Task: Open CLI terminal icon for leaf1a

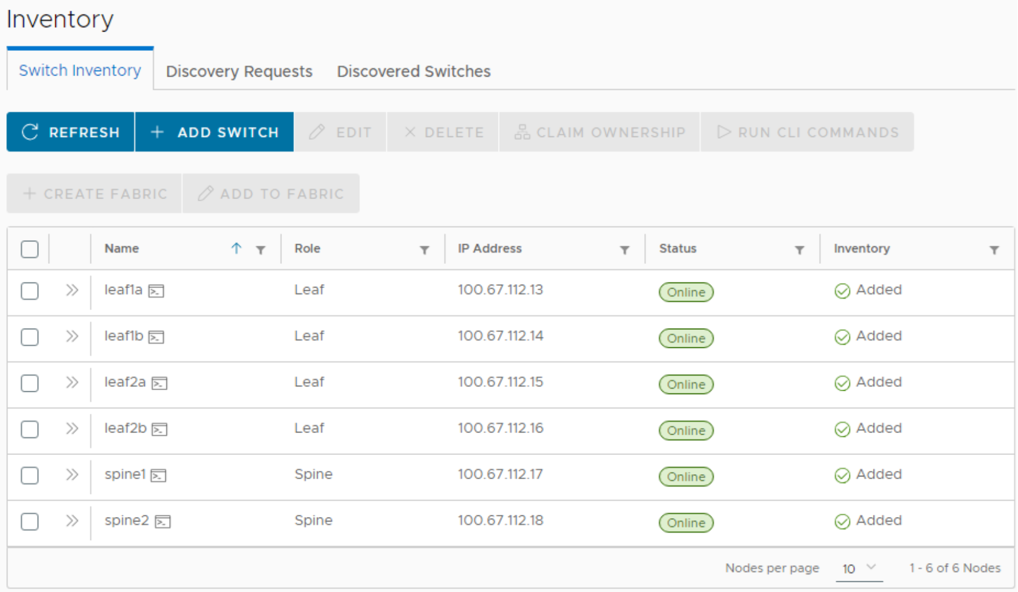Action: pyautogui.click(x=156, y=291)
